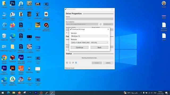This screenshot has width=170, height=95.
Task: Select the 123201 portrait photo desktop icon
Action: pos(164,4)
